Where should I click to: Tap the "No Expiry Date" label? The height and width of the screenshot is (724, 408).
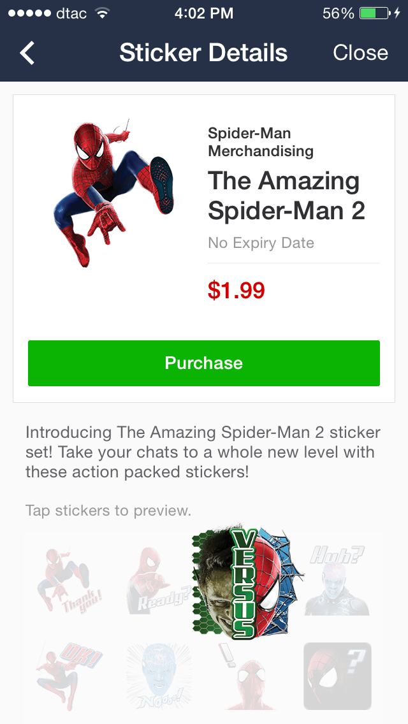pos(261,243)
